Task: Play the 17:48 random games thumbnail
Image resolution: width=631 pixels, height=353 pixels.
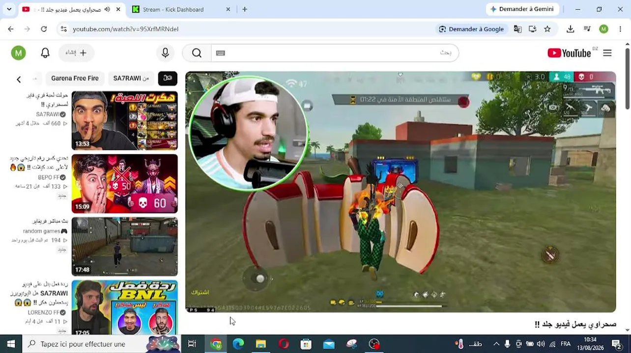Action: 124,247
